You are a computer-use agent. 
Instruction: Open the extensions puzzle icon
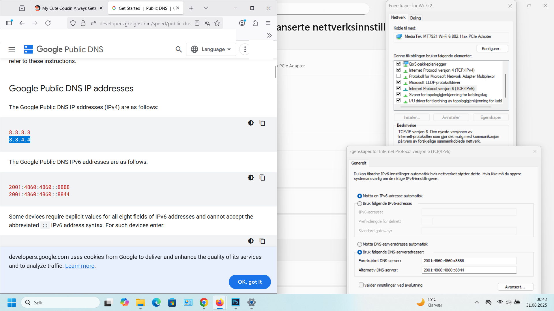(255, 23)
